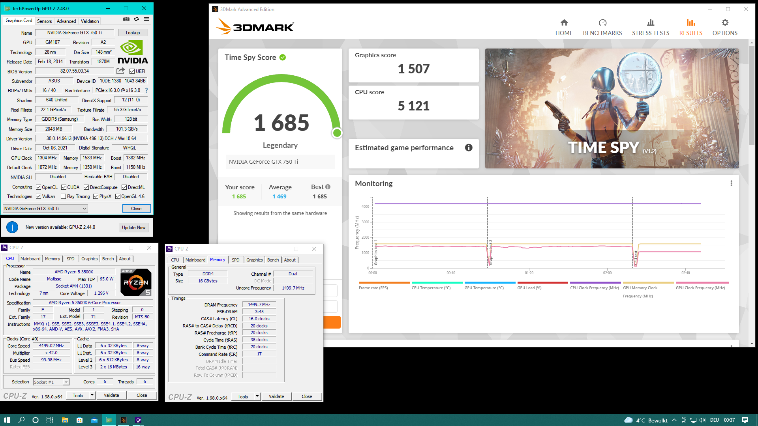
Task: Click the 3DMark logo
Action: (255, 26)
